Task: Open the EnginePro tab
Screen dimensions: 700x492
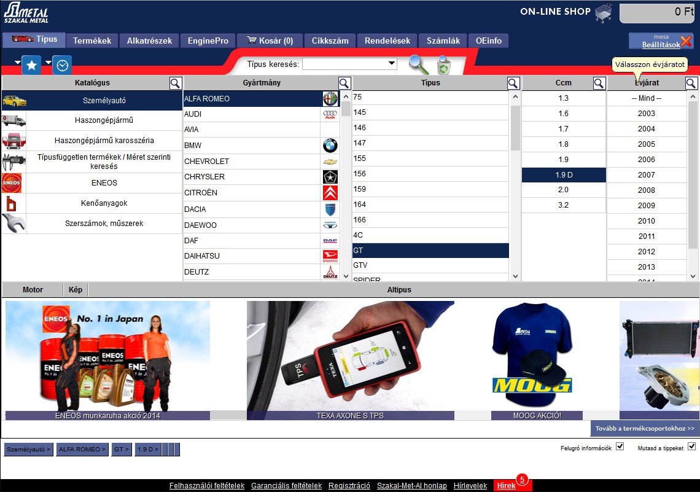Action: pos(208,41)
